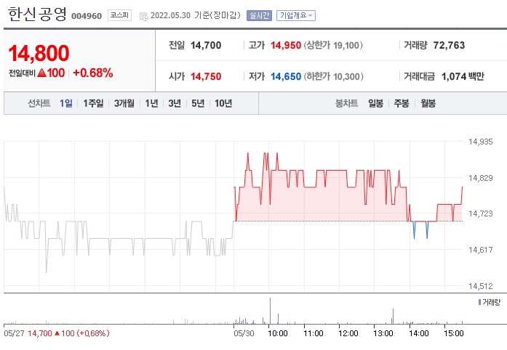
Task: Click the 선차트 section label
Action: [39, 103]
